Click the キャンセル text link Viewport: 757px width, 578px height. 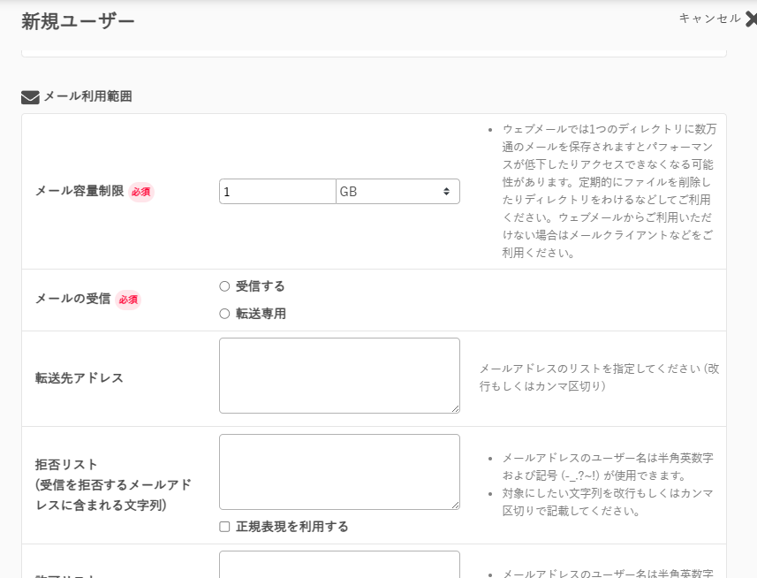click(709, 19)
